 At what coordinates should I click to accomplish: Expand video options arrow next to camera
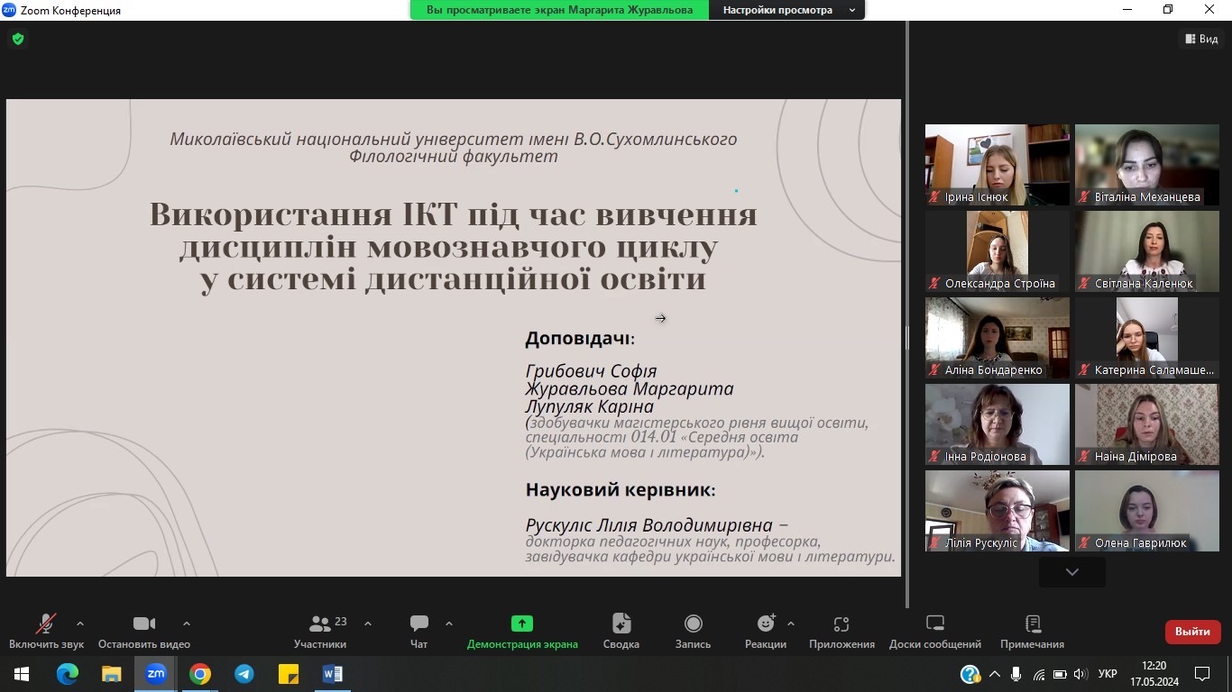(x=187, y=624)
